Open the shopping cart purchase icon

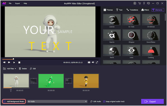coord(139,3)
